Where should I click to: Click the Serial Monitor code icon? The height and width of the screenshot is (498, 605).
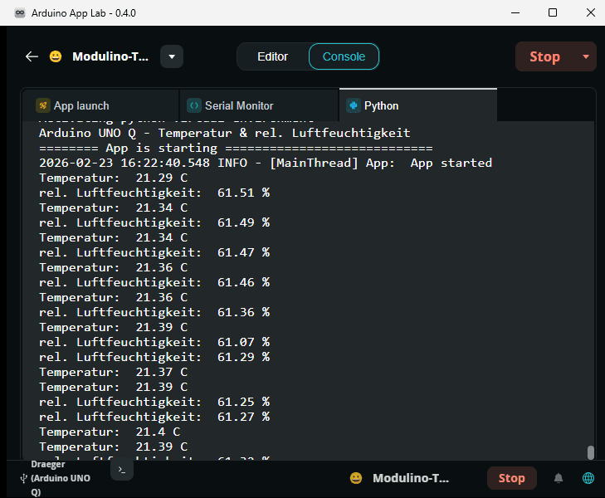click(194, 105)
